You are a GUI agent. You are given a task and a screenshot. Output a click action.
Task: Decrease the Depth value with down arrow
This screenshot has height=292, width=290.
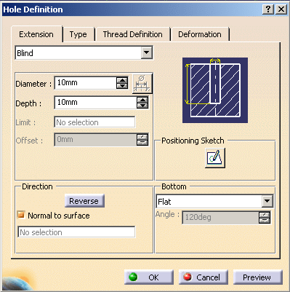[x=142, y=106]
